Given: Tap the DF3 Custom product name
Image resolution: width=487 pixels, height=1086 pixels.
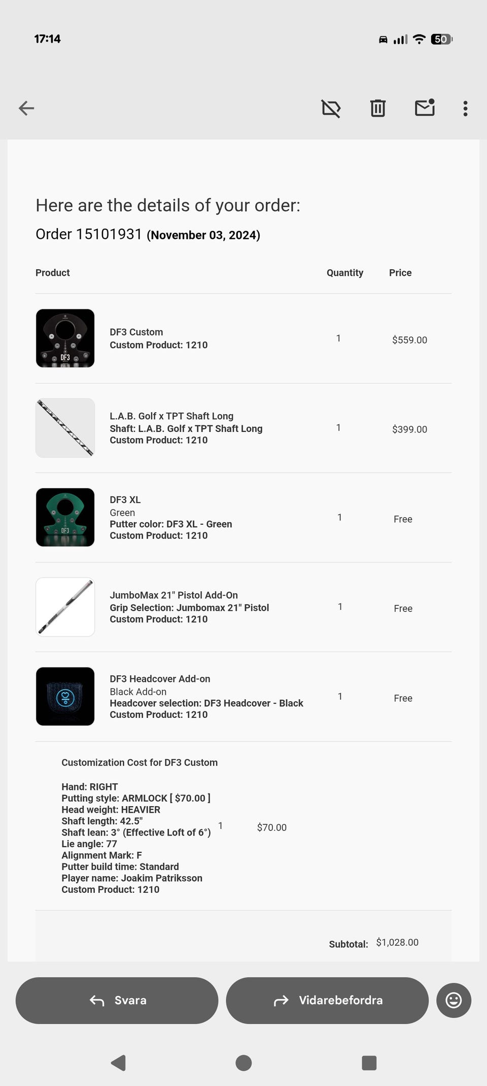Looking at the screenshot, I should (x=136, y=332).
